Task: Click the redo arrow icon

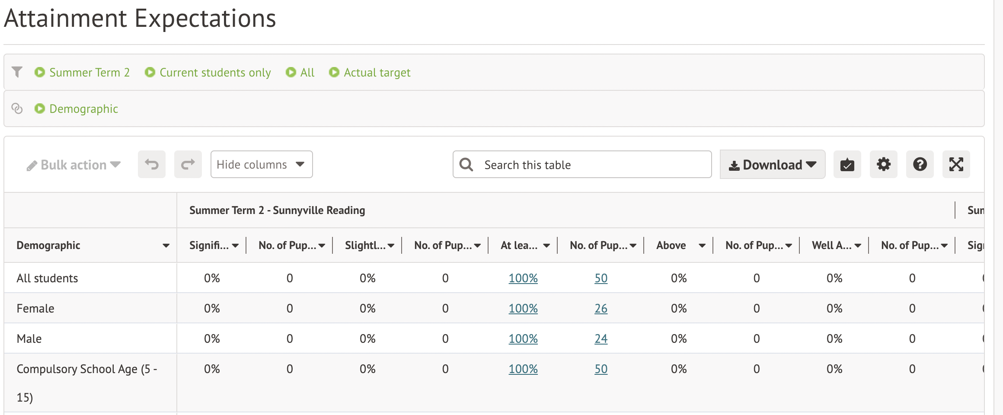Action: [x=188, y=165]
